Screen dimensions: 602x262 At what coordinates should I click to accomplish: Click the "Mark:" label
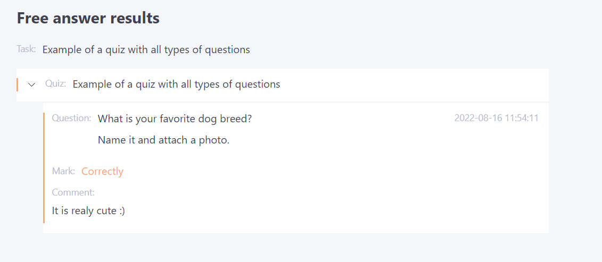tap(63, 171)
